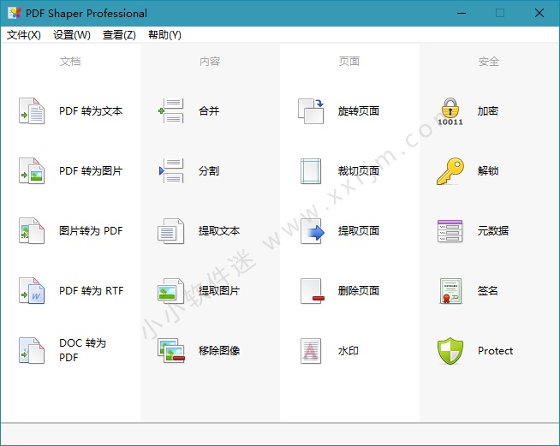Click the 移除图像 remove images icon

(x=171, y=351)
